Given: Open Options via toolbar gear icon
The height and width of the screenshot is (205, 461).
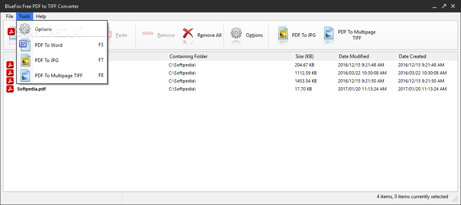Looking at the screenshot, I should pos(236,33).
